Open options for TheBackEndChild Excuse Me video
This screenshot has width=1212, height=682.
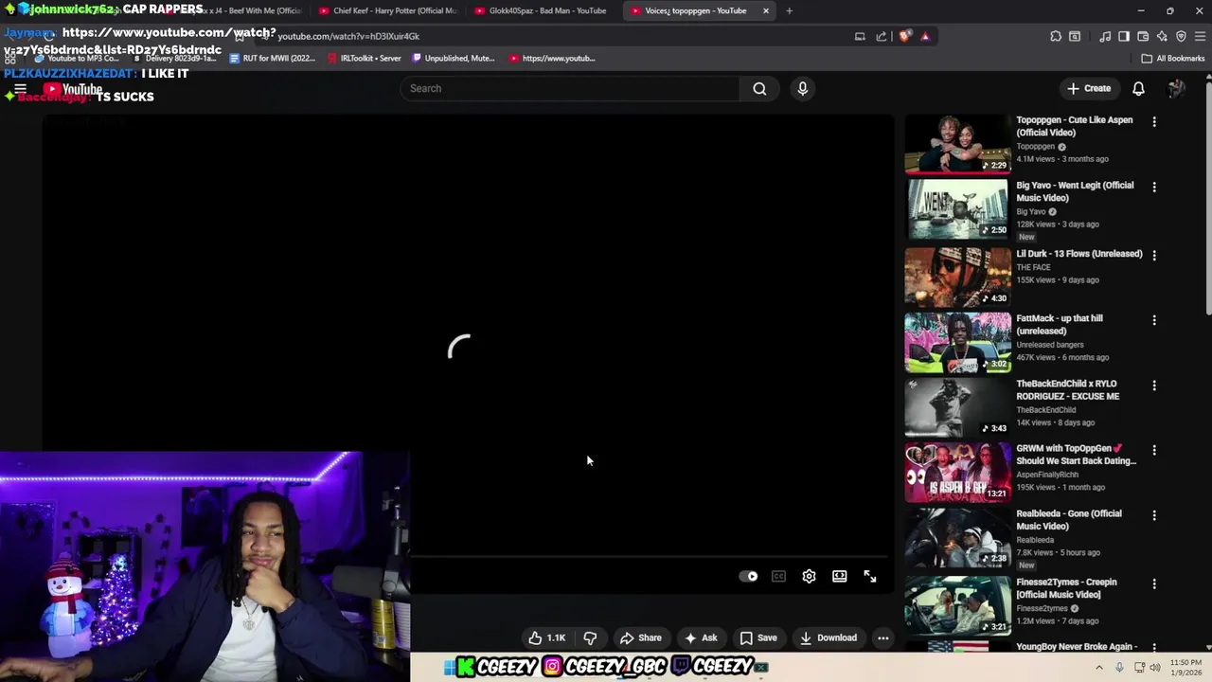coord(1153,386)
